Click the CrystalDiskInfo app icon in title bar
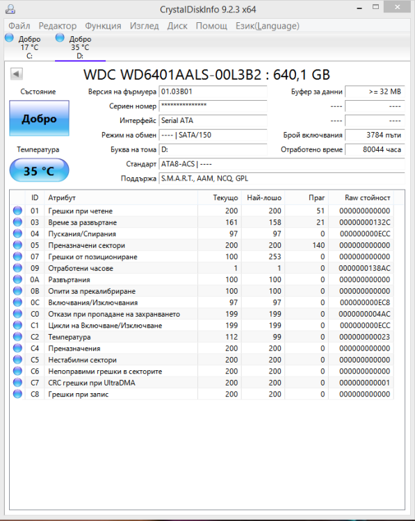This screenshot has width=415, height=521. pyautogui.click(x=10, y=9)
